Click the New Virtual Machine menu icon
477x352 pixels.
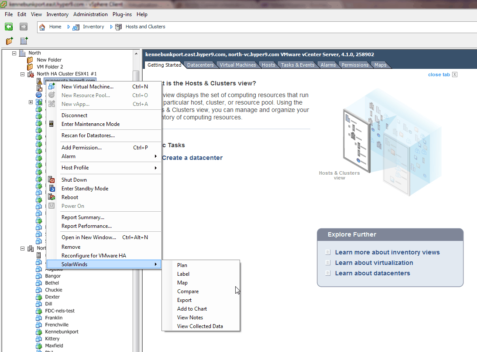(x=52, y=86)
